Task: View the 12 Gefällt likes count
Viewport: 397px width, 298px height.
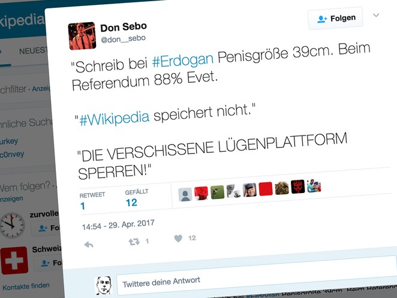Action: pyautogui.click(x=131, y=203)
